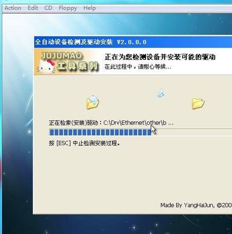Open the Floppy menu
Screen dimensions: 232x234
pyautogui.click(x=68, y=8)
